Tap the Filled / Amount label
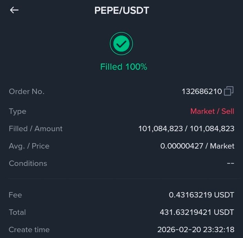Image resolution: width=243 pixels, height=238 pixels. pos(36,129)
